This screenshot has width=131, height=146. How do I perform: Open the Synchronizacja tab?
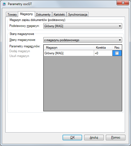[78, 15]
